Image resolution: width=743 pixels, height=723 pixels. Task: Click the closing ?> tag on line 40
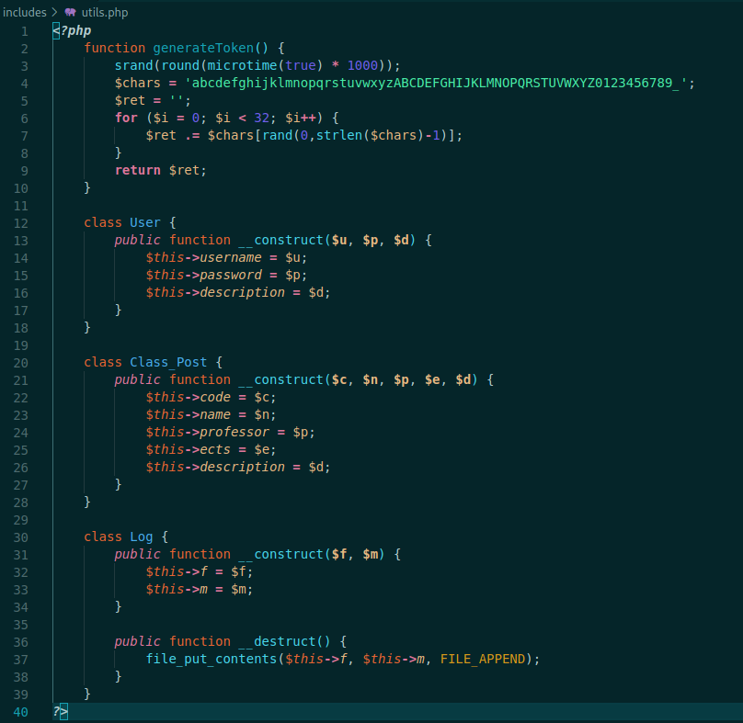click(x=60, y=712)
